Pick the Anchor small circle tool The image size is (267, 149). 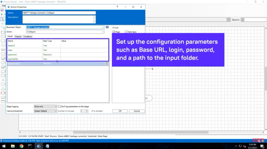tap(3, 80)
